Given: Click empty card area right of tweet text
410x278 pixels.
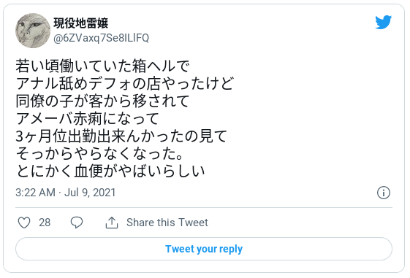Looking at the screenshot, I should (314, 117).
